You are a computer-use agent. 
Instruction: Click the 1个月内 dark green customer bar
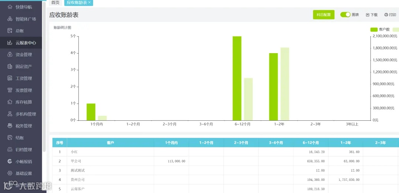(91, 112)
